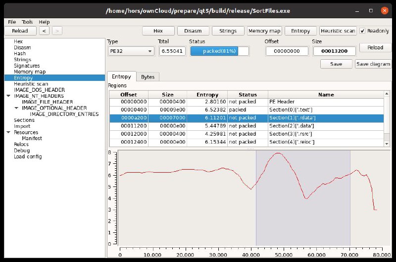Select Signatures in the sidebar tree

tap(27, 66)
